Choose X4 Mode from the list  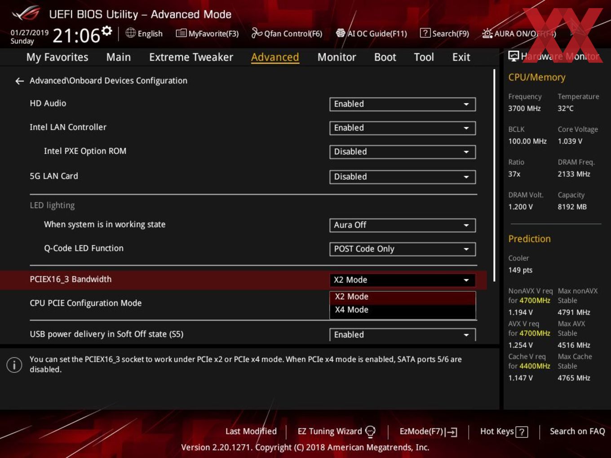[402, 310]
